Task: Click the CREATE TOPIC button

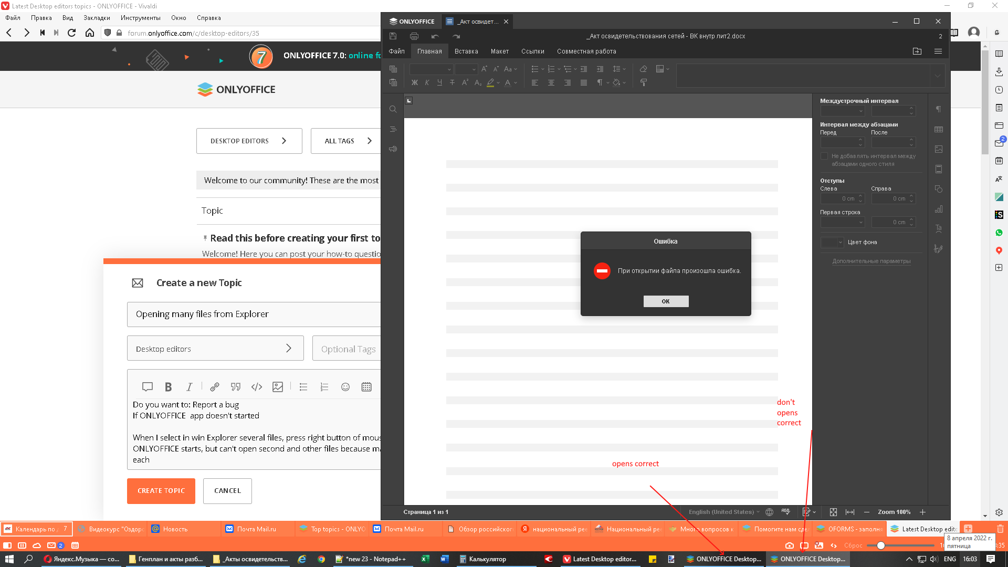Action: pos(161,490)
